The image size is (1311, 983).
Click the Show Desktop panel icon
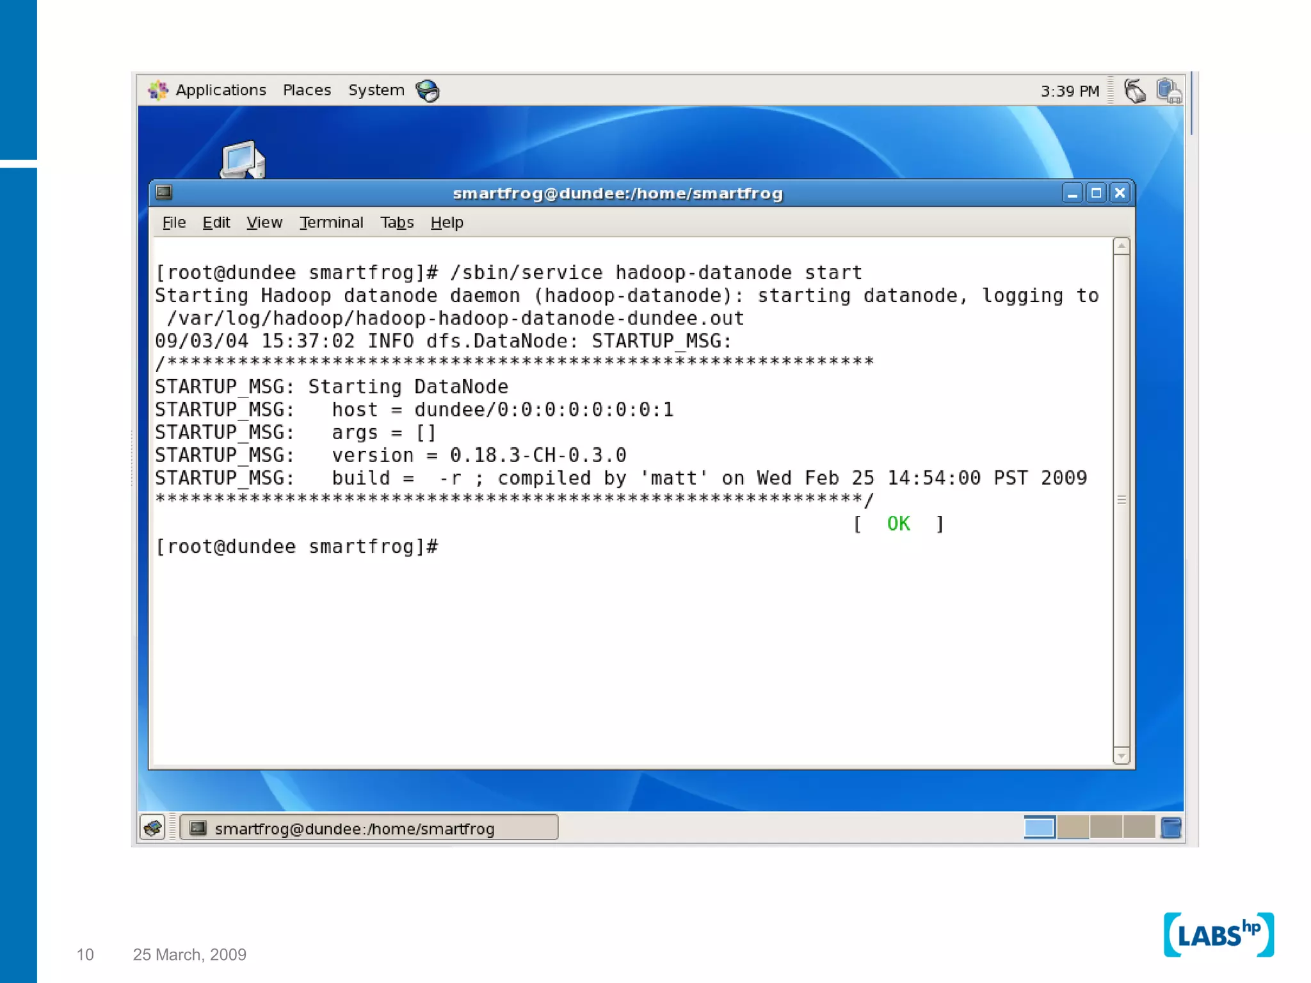click(x=153, y=827)
